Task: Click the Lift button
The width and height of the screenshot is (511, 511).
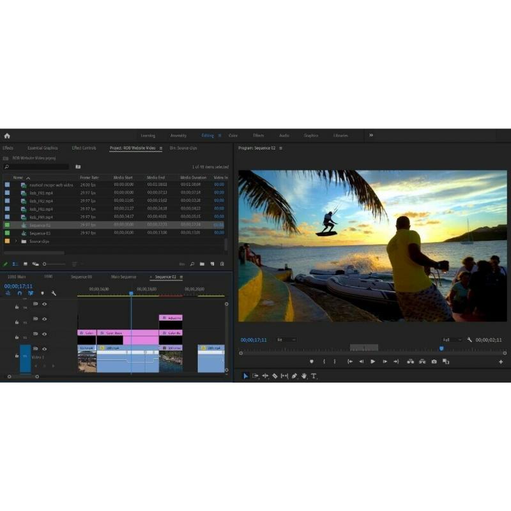Action: 410,362
